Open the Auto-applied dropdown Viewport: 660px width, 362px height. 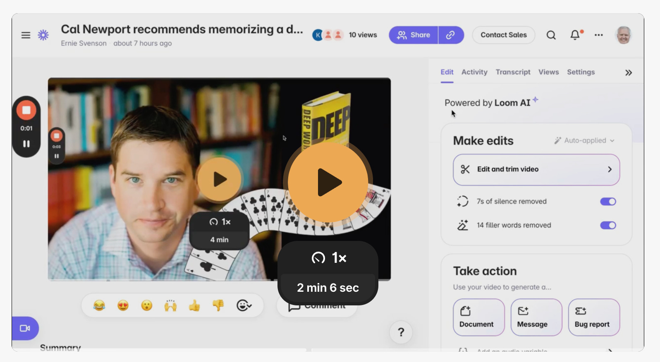pos(584,141)
